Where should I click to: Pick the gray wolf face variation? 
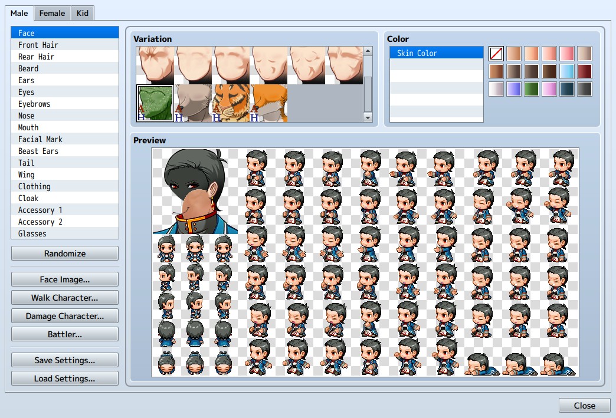[193, 103]
